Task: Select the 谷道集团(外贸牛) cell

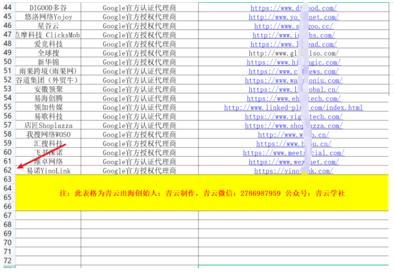Action: click(48, 80)
